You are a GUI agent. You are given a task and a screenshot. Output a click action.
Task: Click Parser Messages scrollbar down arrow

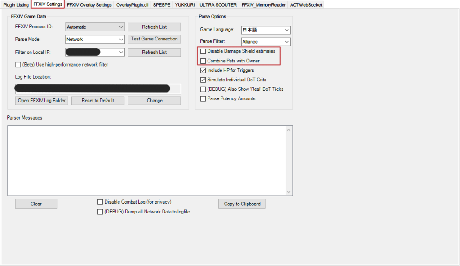click(289, 192)
